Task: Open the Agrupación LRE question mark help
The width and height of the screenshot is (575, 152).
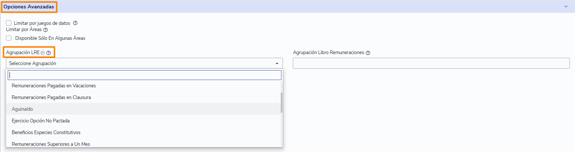Action: click(x=48, y=53)
